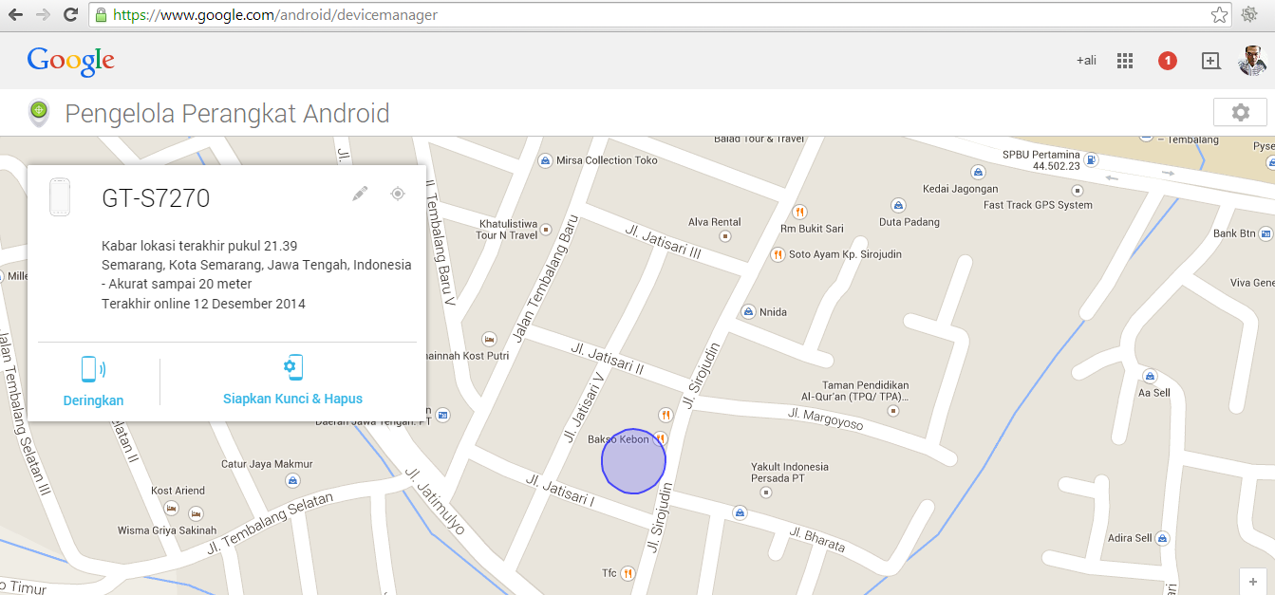The image size is (1275, 595).
Task: Click the Taman Pendidikan Al-Qur'an marker
Action: (x=892, y=411)
